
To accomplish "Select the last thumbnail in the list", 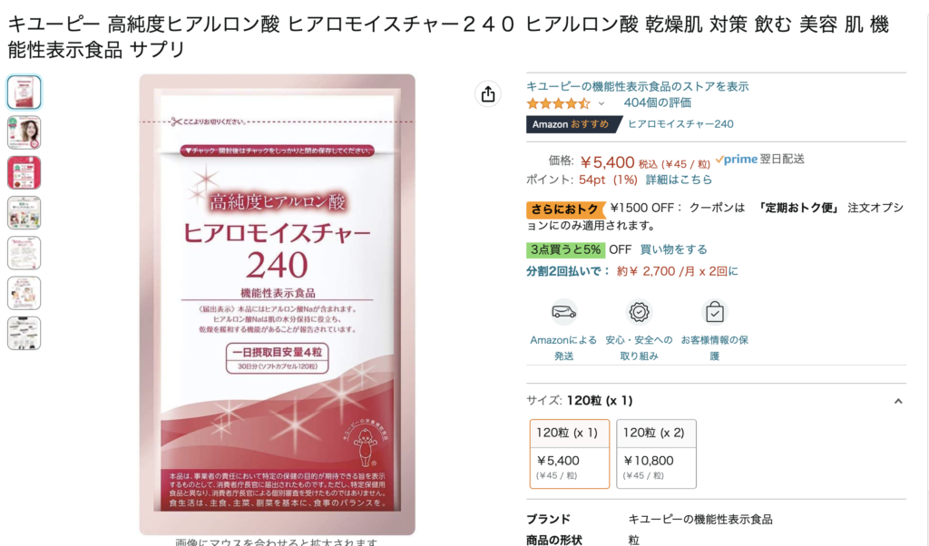I will click(24, 333).
